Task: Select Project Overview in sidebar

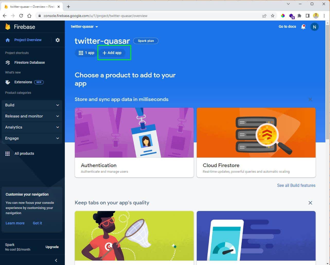Action: (x=28, y=40)
